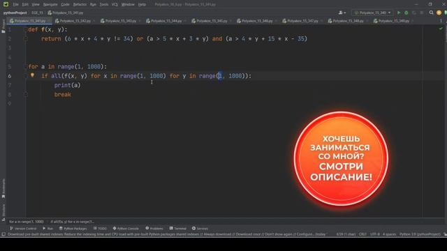Image resolution: width=447 pixels, height=251 pixels.
Task: Start debugging with the green bug icon
Action: (406, 13)
